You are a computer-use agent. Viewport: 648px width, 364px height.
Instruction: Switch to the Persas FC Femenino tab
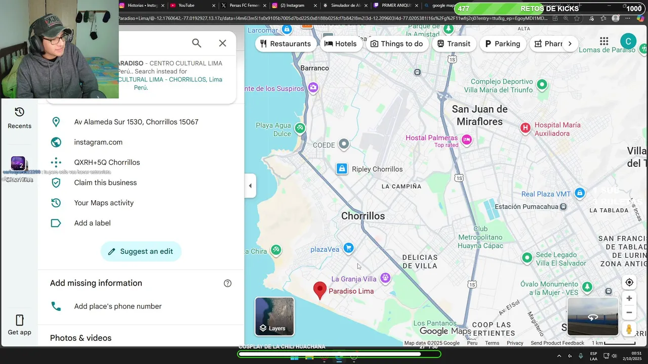(244, 5)
